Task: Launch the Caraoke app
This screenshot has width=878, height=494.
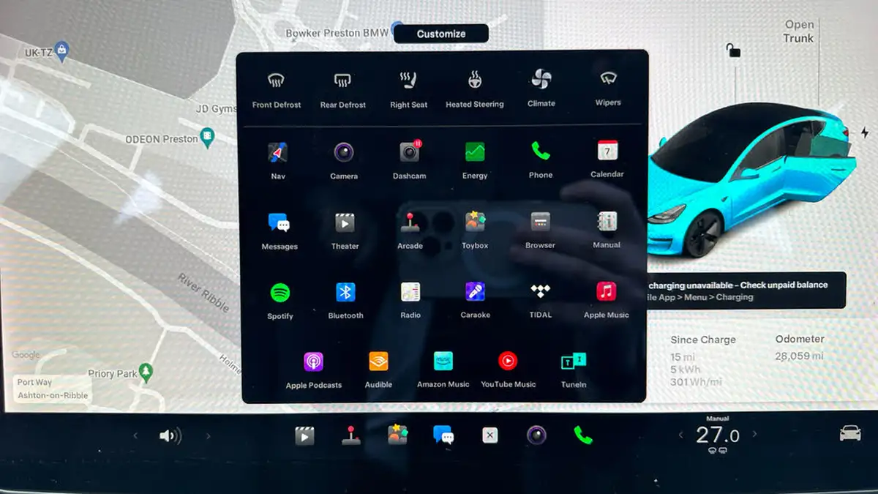Action: click(x=476, y=300)
